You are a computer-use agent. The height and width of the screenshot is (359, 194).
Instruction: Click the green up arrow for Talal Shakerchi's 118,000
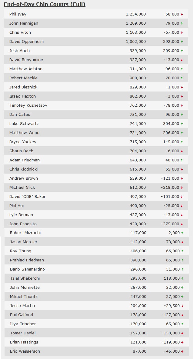(182, 278)
